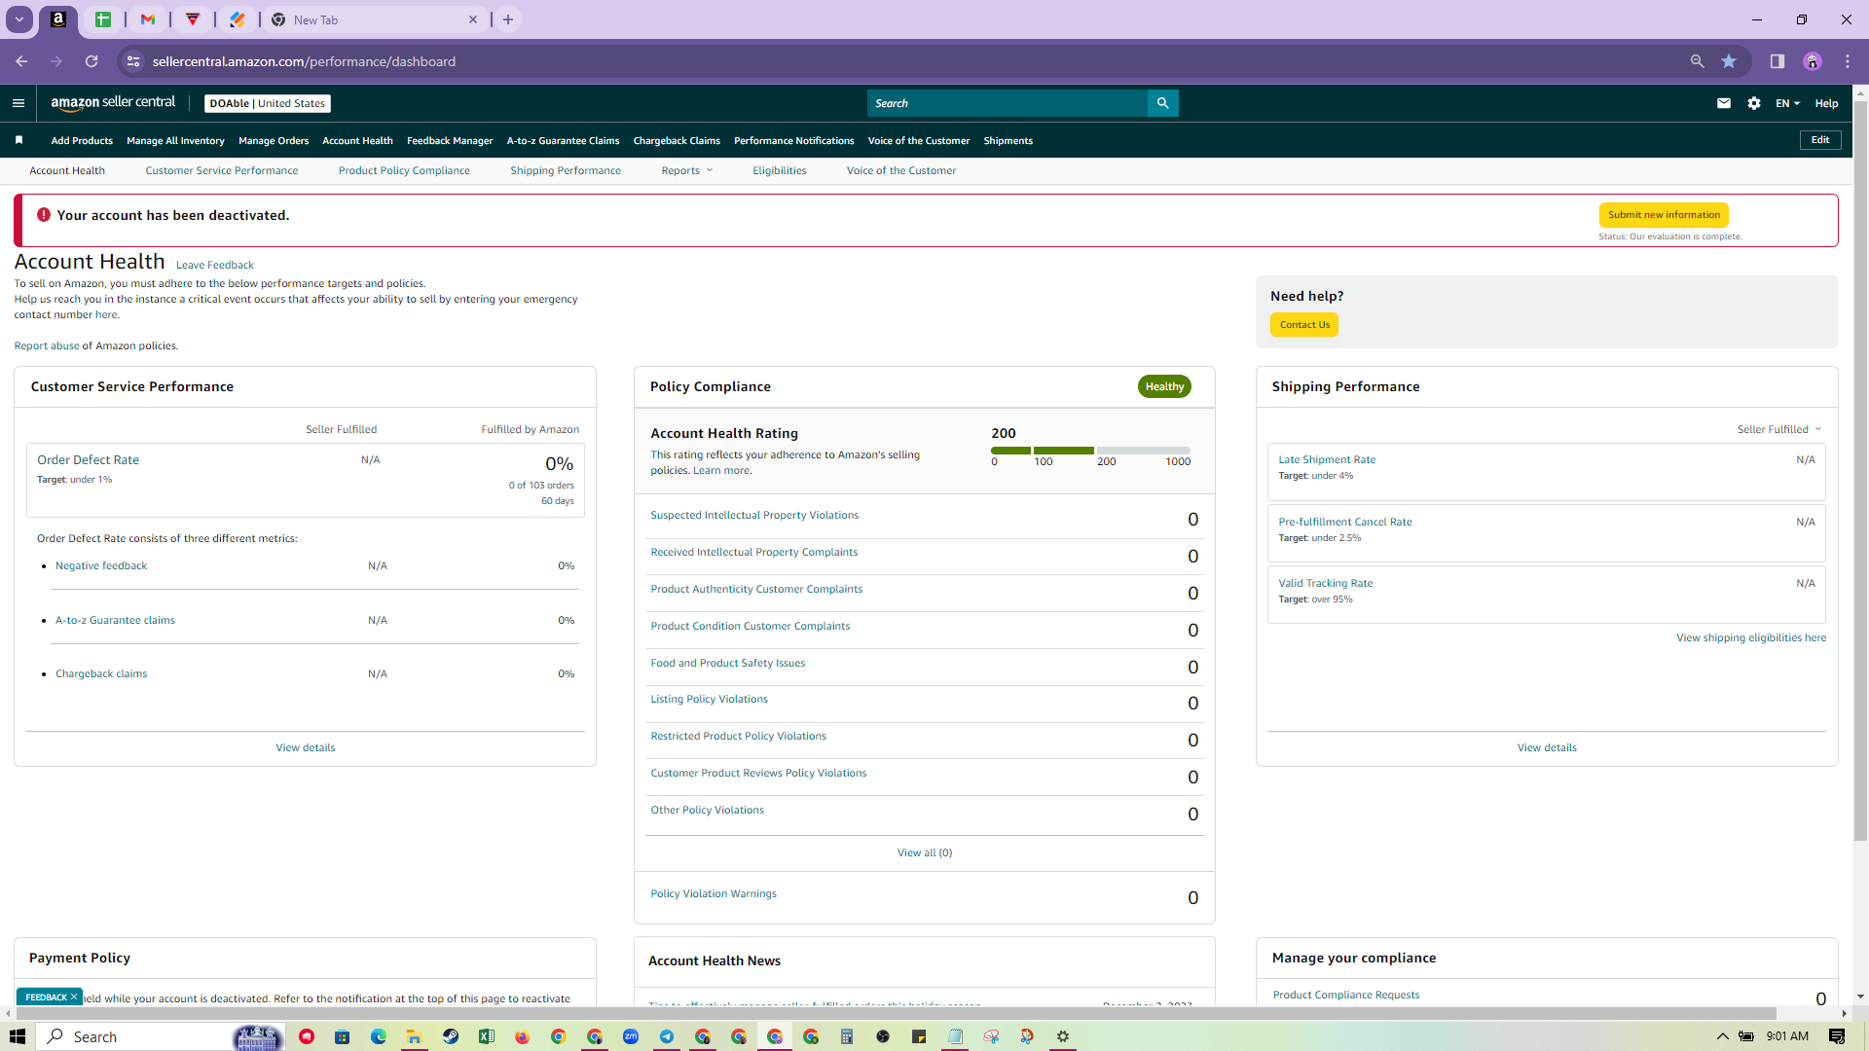Click the Seller Central search field
This screenshot has width=1869, height=1051.
click(1008, 103)
